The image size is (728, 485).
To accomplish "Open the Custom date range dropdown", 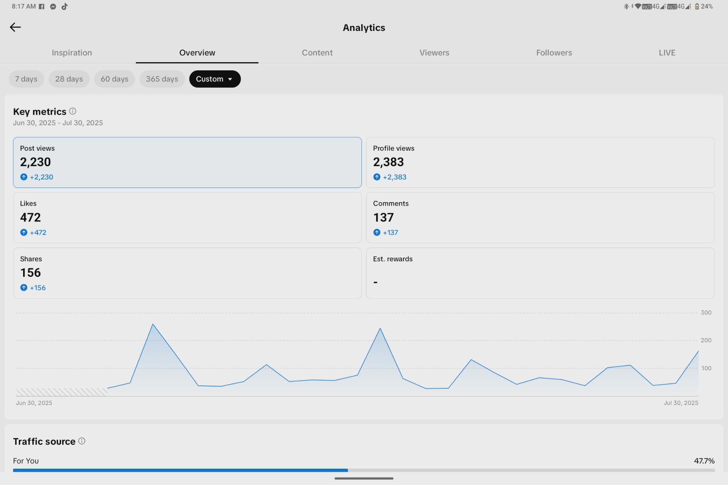I will [x=215, y=79].
